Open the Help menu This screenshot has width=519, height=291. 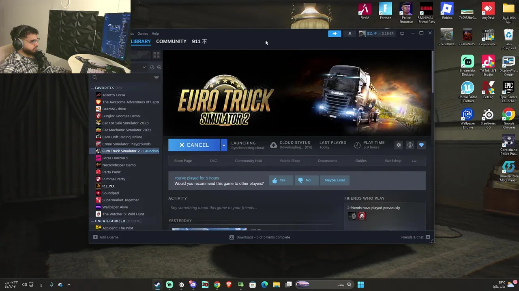(x=155, y=34)
